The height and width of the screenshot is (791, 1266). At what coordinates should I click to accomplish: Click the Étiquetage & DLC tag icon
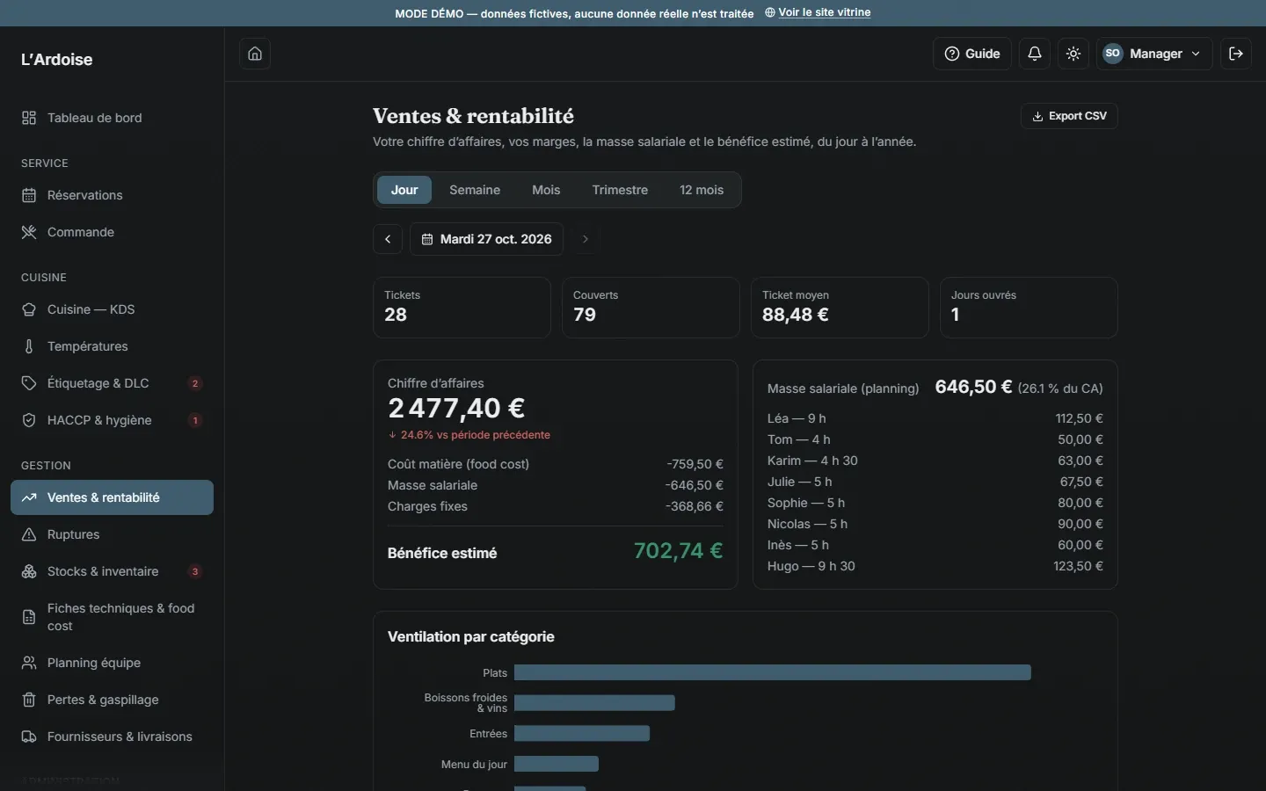click(29, 383)
